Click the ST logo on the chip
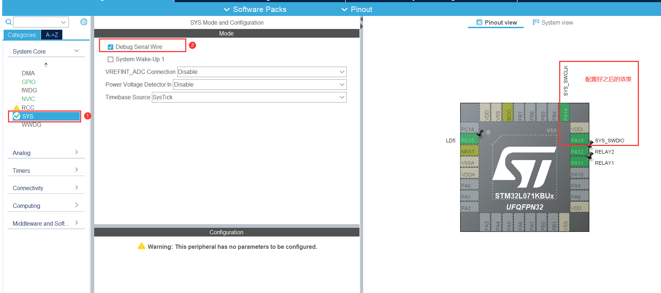The image size is (661, 293). pos(524,167)
